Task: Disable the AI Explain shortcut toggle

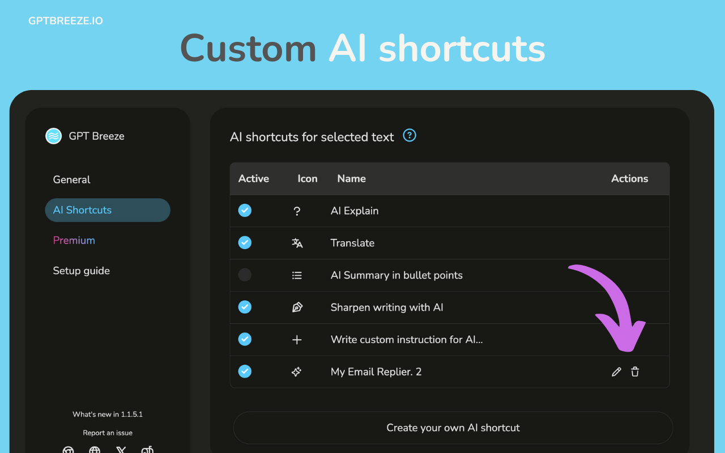Action: point(245,210)
